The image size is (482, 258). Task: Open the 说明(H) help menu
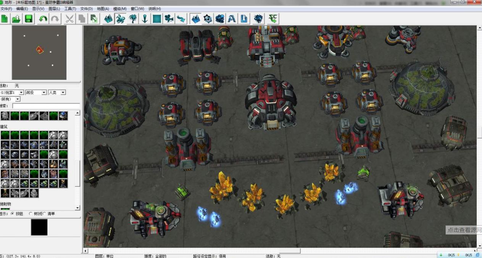click(x=155, y=8)
